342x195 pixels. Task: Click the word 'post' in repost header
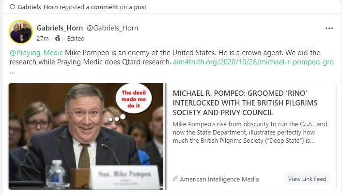[140, 7]
